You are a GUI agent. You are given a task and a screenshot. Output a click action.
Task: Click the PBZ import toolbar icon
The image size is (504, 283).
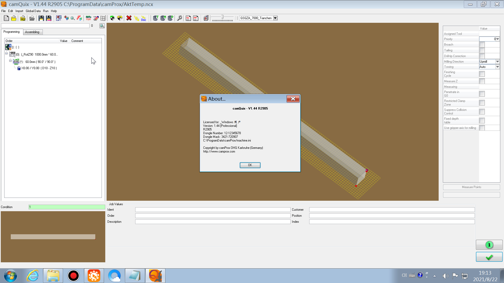[x=23, y=18]
